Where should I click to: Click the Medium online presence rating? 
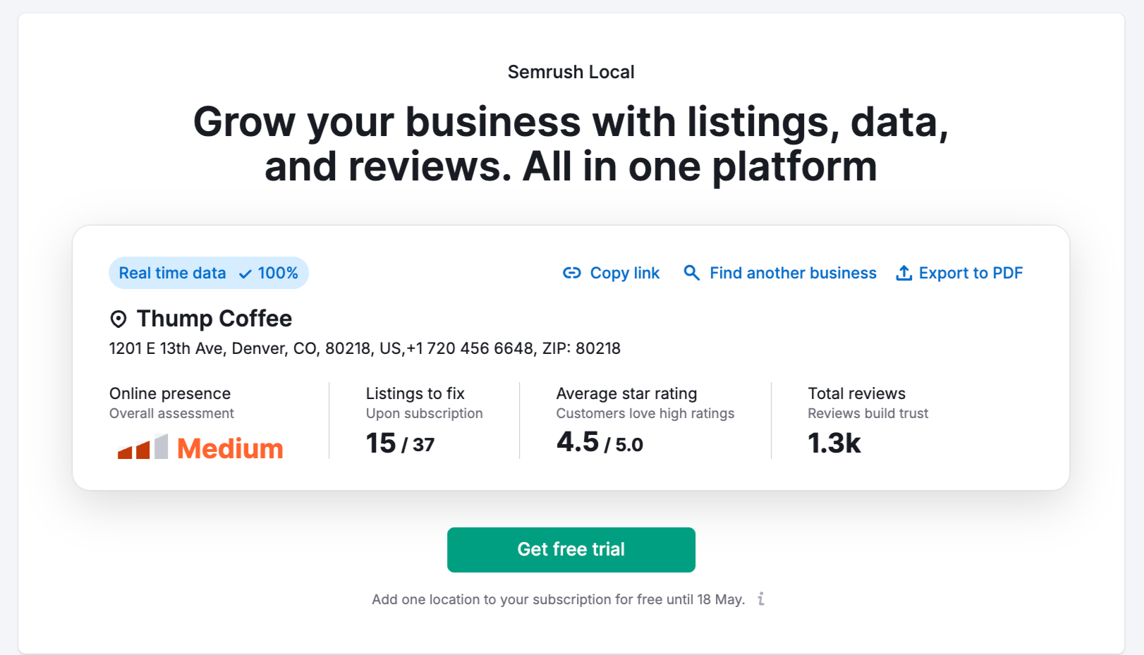[x=230, y=448]
